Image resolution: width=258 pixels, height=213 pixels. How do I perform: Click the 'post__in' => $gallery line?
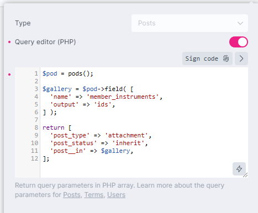click(x=92, y=151)
